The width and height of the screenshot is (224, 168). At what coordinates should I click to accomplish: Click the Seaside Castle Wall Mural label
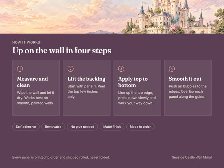[192, 158]
